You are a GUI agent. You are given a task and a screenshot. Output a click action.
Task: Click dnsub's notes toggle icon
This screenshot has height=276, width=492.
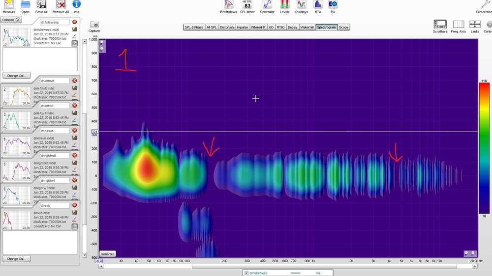click(74, 226)
